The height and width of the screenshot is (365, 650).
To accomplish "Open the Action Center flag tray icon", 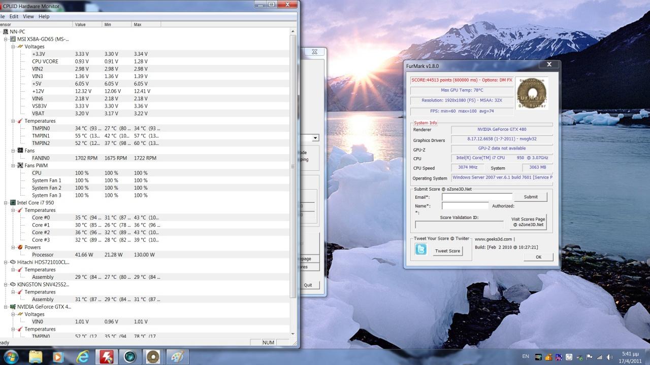I will (x=589, y=357).
